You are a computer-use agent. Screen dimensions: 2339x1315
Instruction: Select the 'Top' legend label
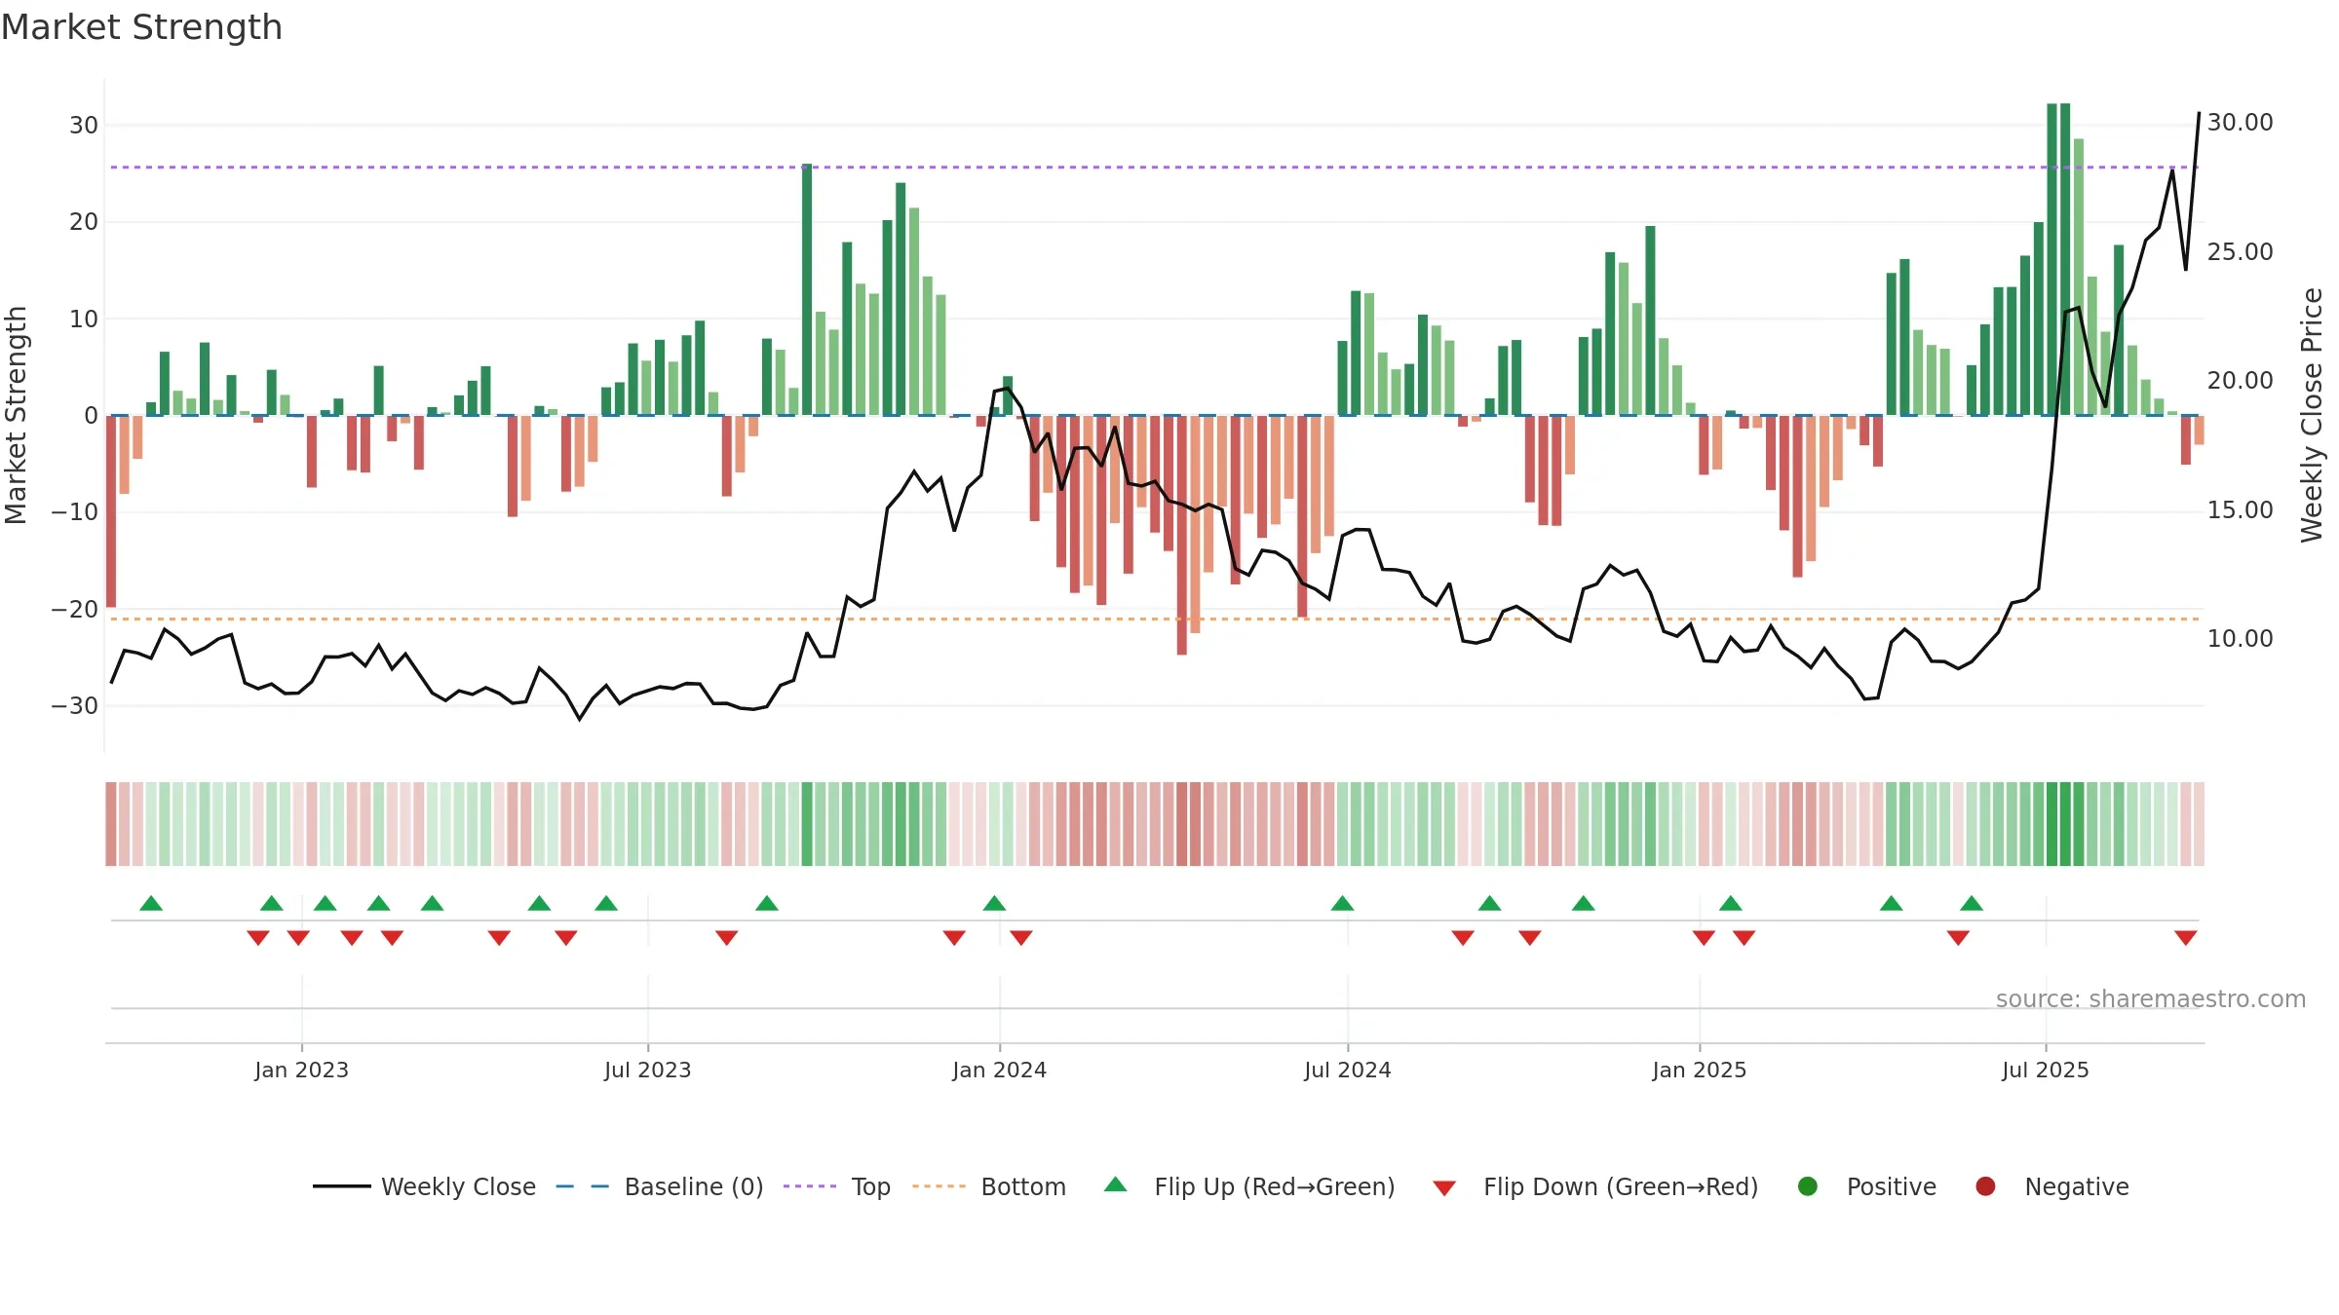click(871, 1186)
